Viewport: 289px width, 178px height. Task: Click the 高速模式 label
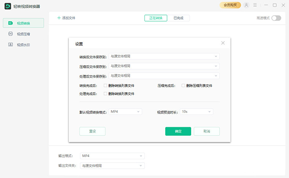click(x=263, y=18)
